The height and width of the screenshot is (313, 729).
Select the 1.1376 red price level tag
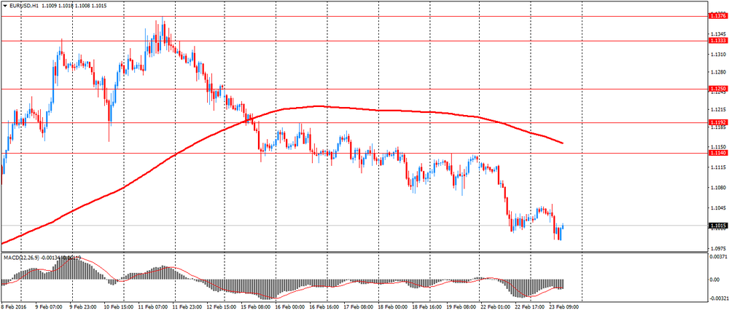(x=717, y=16)
